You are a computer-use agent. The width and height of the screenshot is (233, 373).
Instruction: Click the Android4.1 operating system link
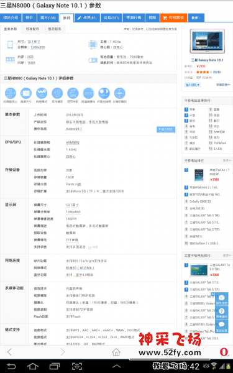click(74, 129)
